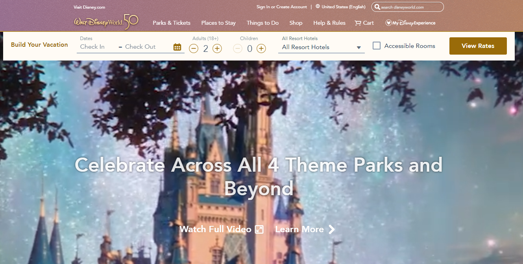The image size is (523, 264).
Task: Click the Walt Disney World 50 logo
Action: (x=106, y=22)
